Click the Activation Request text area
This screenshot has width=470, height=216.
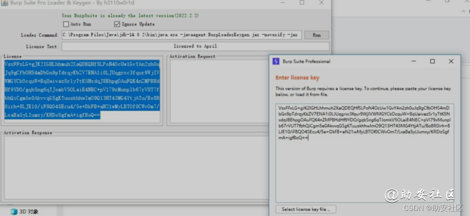click(219, 91)
